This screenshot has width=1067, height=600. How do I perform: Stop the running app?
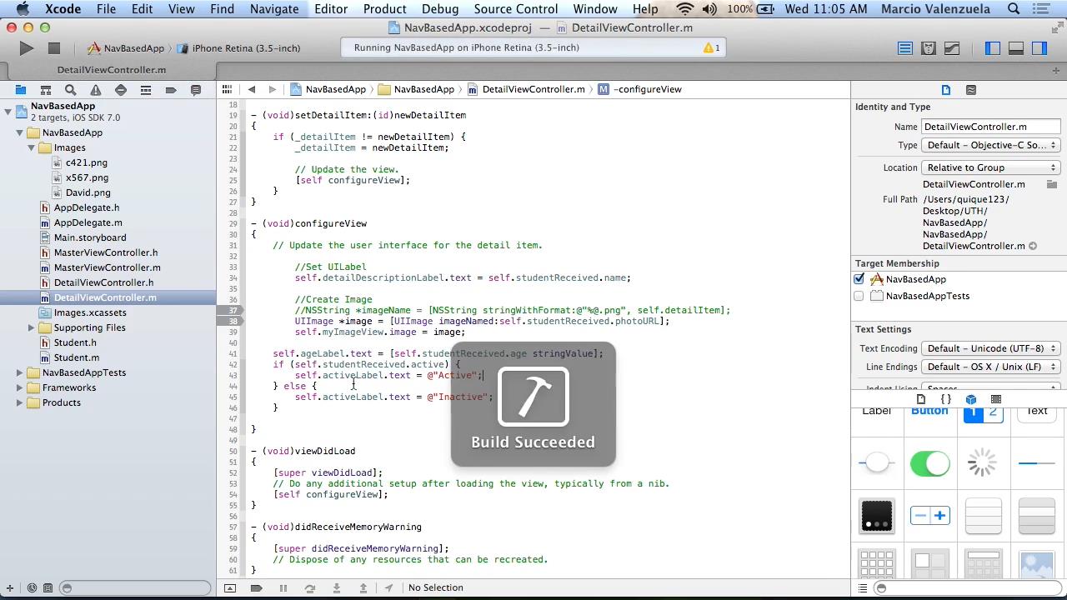(53, 48)
